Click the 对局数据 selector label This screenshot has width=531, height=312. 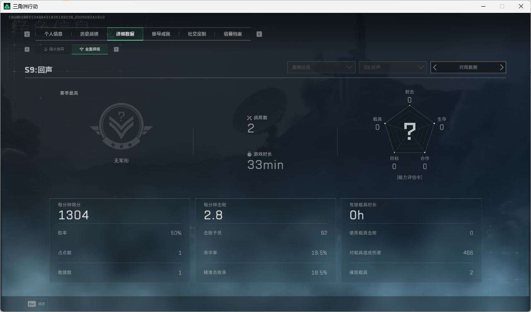click(x=468, y=67)
